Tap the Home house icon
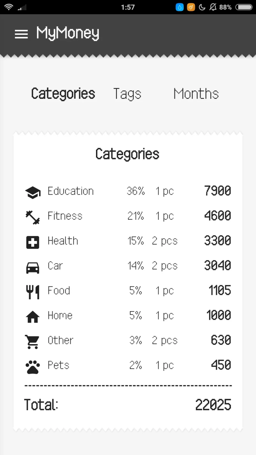 33,317
